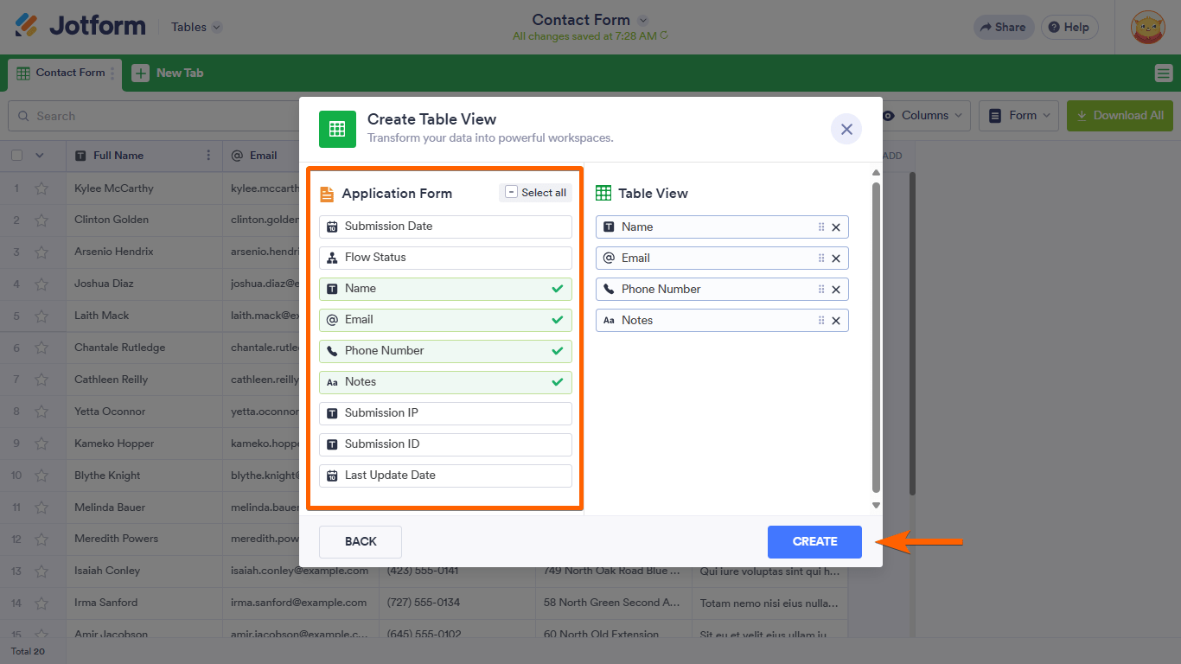The width and height of the screenshot is (1181, 664).
Task: Open the Form dropdown in toolbar
Action: 1021,116
